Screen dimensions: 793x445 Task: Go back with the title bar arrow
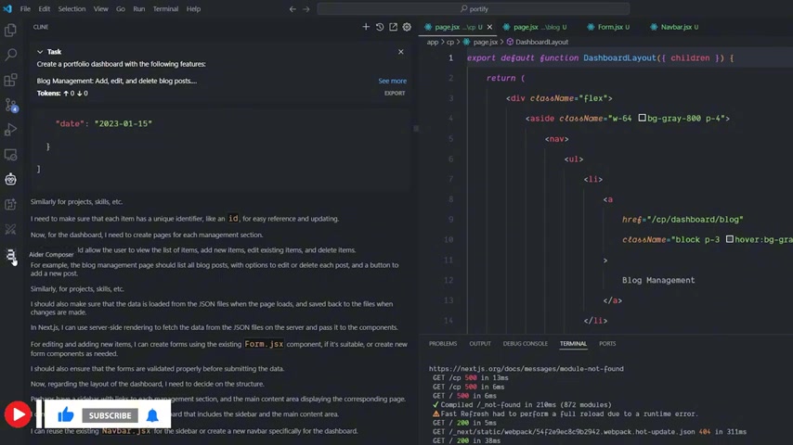(x=292, y=8)
